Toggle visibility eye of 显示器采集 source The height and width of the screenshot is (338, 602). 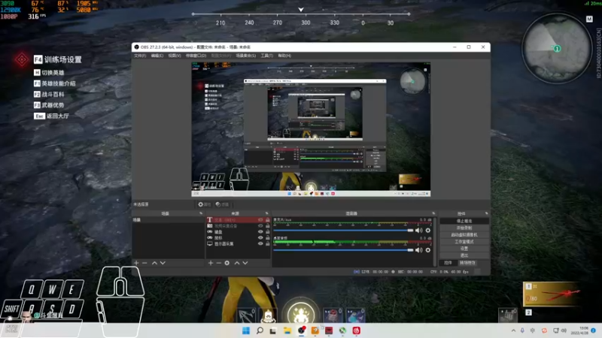[x=260, y=243]
